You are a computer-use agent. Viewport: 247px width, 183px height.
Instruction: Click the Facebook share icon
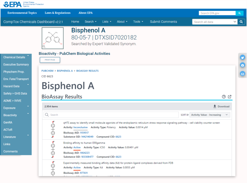[242, 66]
